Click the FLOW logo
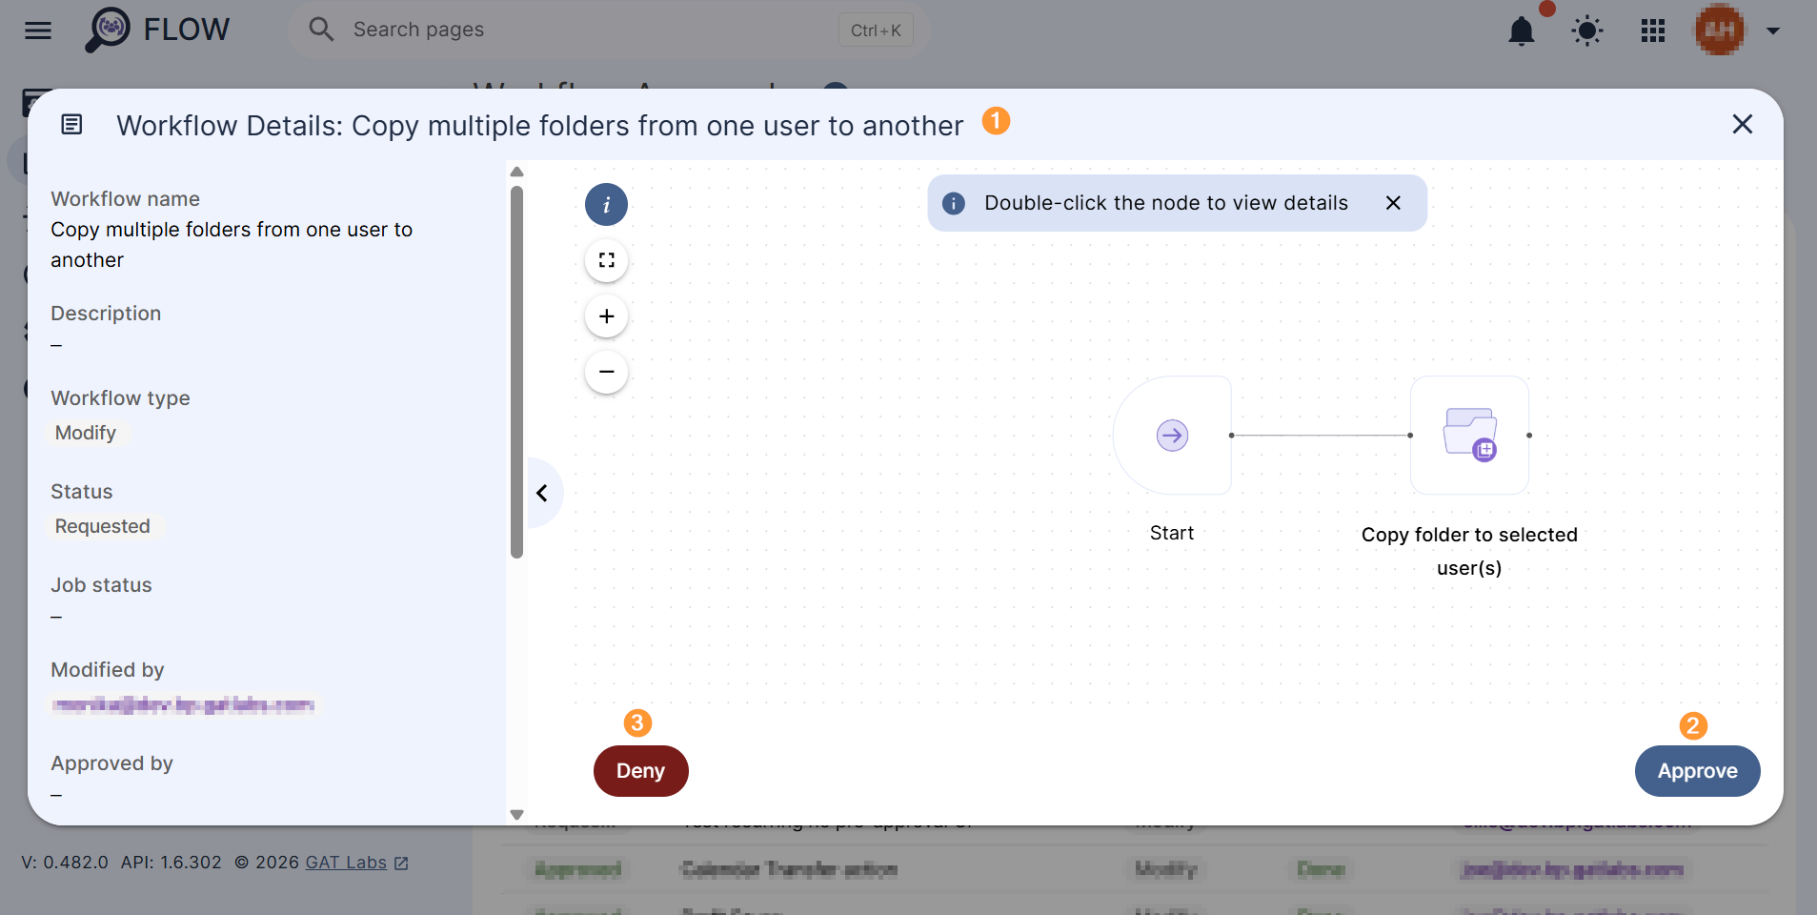 coord(157,30)
